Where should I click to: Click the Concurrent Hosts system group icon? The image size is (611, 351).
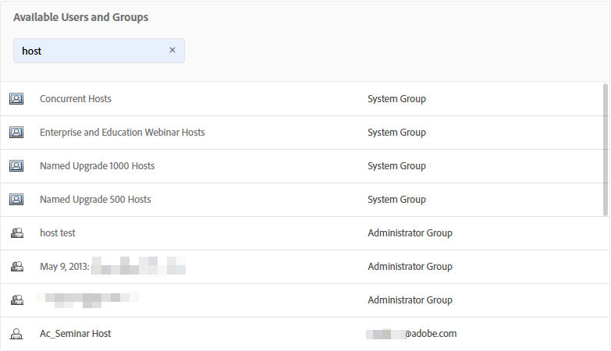(16, 99)
